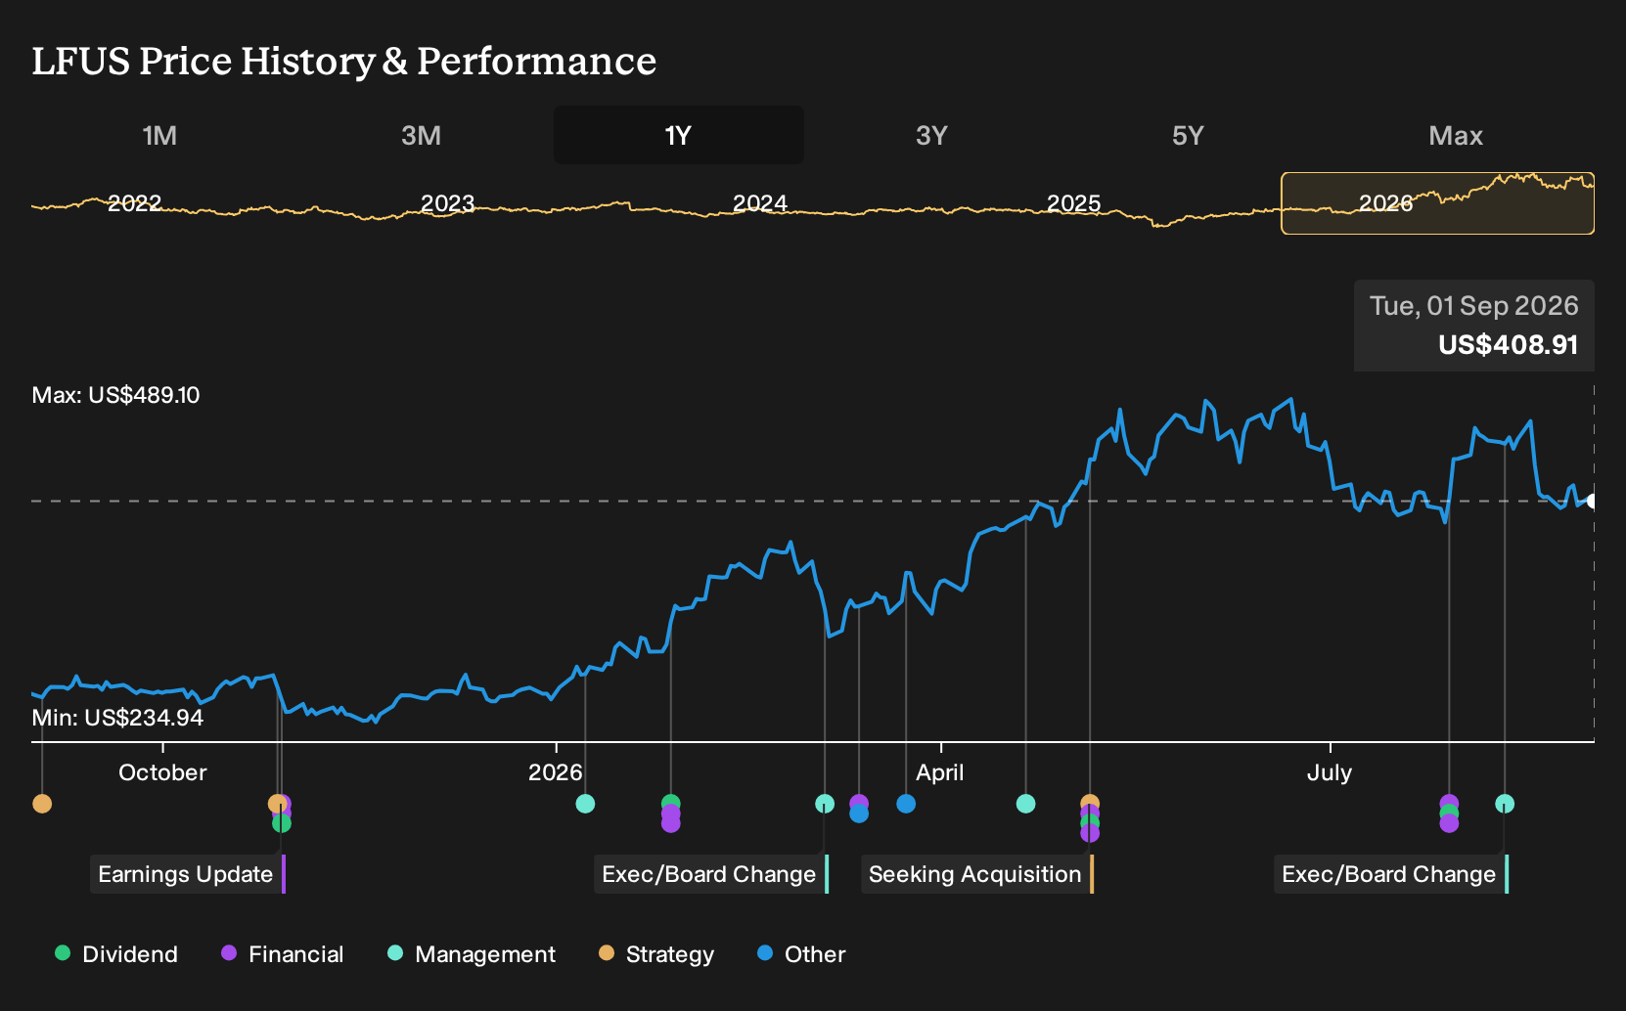Open Exec/Board Change label near July
Screen dimensions: 1626x1011
pos(1390,874)
